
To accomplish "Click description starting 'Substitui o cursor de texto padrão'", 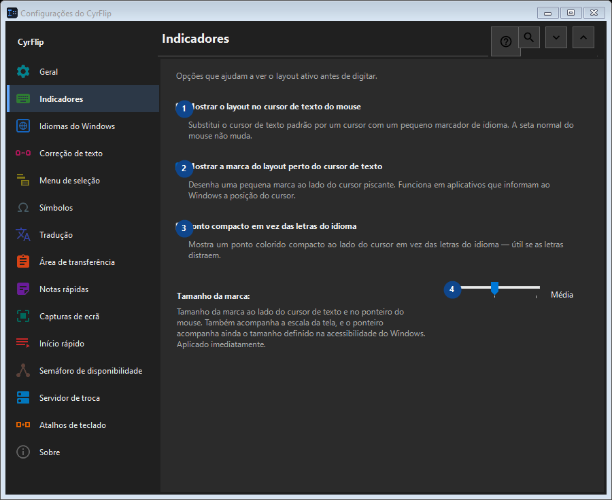I will (x=381, y=130).
